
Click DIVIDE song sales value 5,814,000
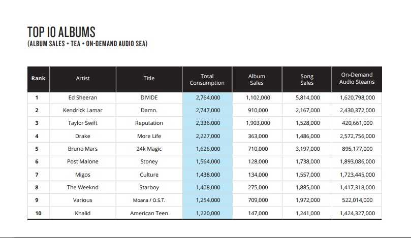tap(308, 97)
